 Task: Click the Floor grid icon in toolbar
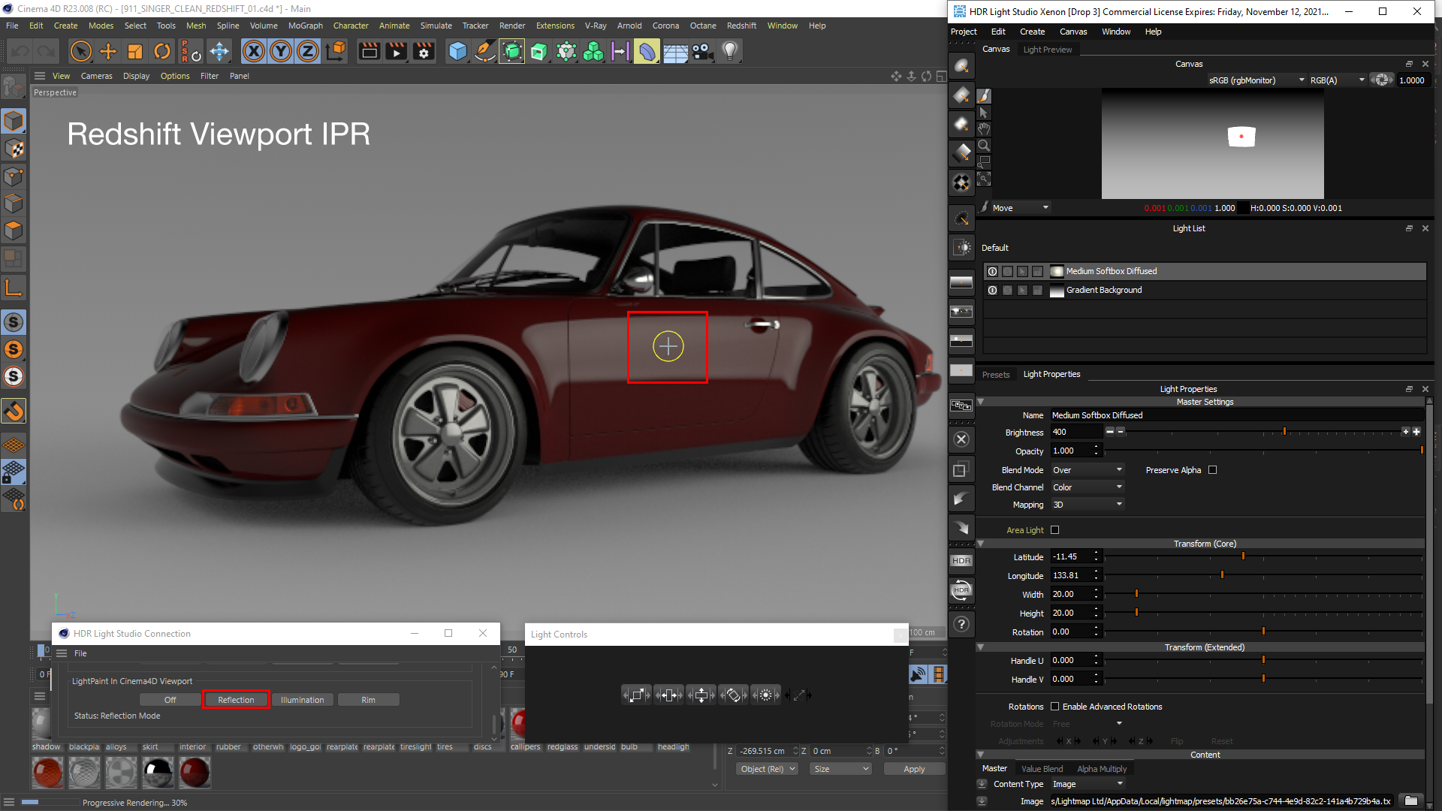[675, 51]
